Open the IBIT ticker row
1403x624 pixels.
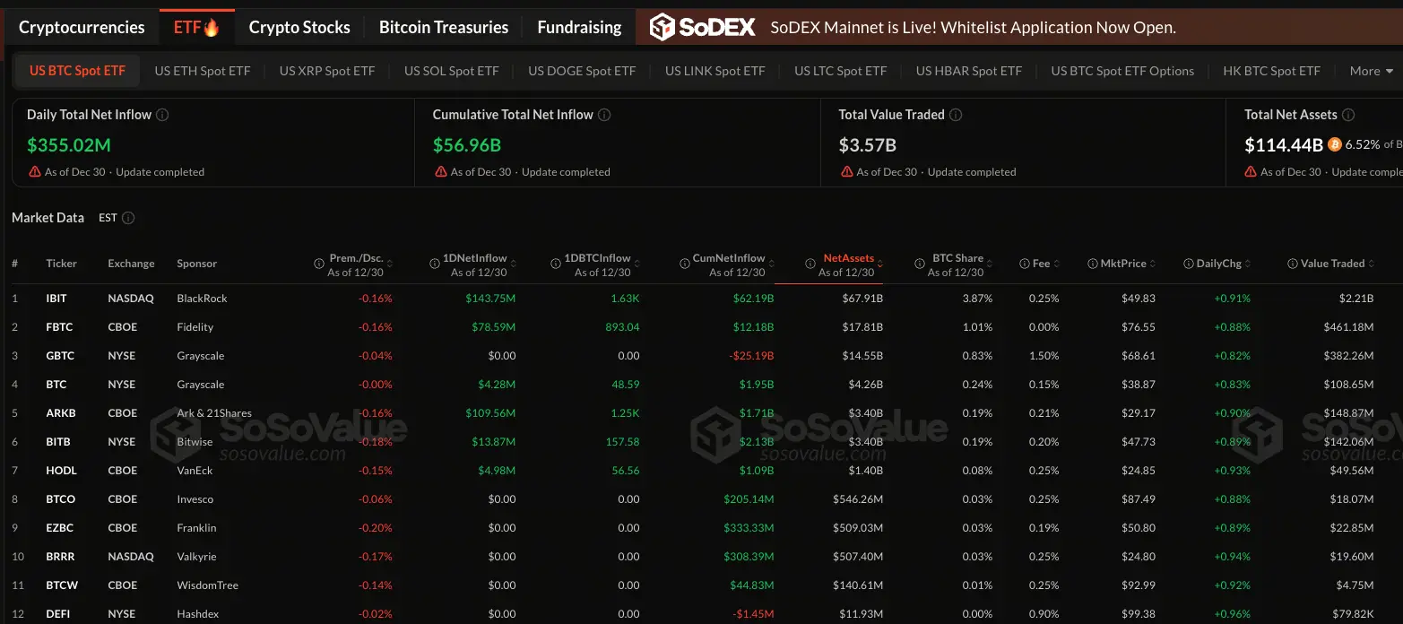tap(701, 299)
